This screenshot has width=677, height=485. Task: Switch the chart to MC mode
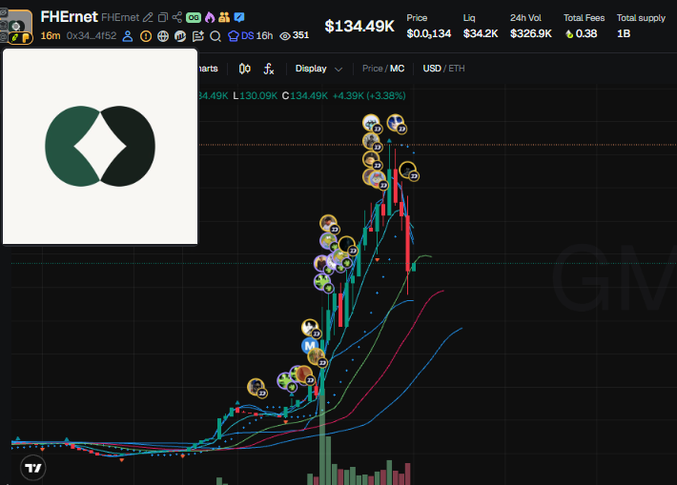pos(398,69)
